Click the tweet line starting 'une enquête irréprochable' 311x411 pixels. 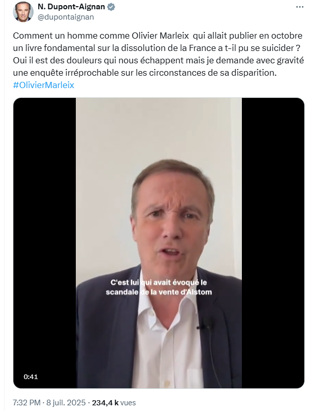(145, 73)
